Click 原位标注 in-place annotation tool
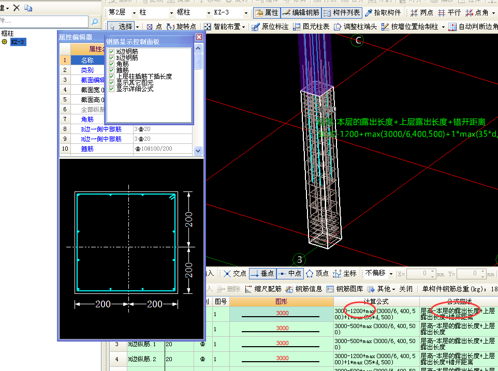This screenshot has width=498, height=371. pos(270,27)
